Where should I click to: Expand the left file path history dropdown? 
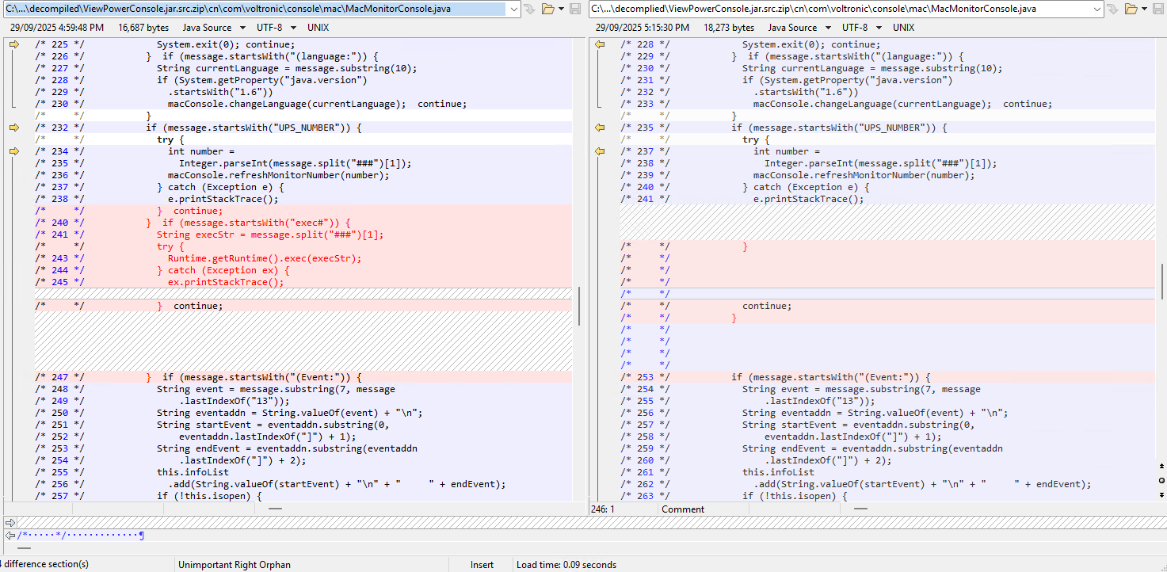(514, 9)
